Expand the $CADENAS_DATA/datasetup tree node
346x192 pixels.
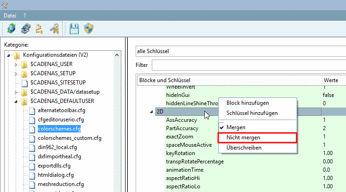click(x=16, y=92)
